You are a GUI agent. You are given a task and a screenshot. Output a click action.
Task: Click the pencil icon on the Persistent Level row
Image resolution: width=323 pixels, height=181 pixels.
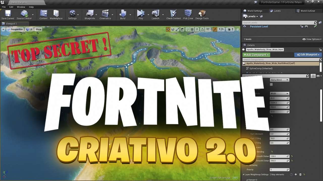point(315,26)
